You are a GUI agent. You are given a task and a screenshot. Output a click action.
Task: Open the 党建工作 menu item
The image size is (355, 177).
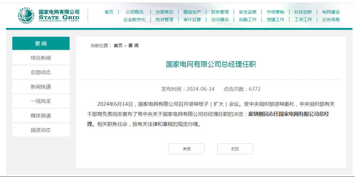pyautogui.click(x=275, y=19)
